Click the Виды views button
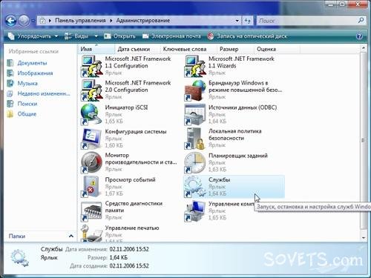The width and height of the screenshot is (371, 278). [x=76, y=36]
